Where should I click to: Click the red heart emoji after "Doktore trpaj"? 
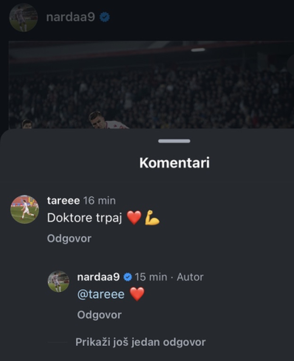click(134, 218)
